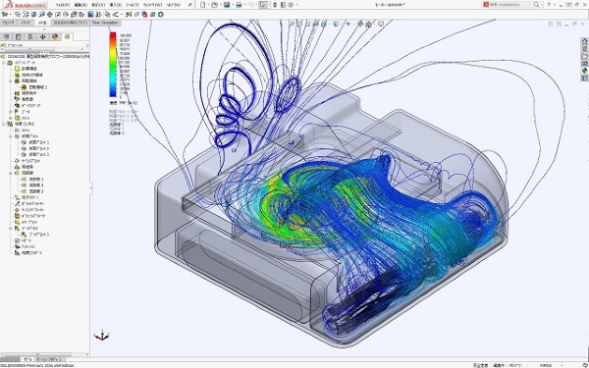Select the FeatureManager design tree panel icon
Viewport: 589px width, 368px height.
click(x=6, y=37)
